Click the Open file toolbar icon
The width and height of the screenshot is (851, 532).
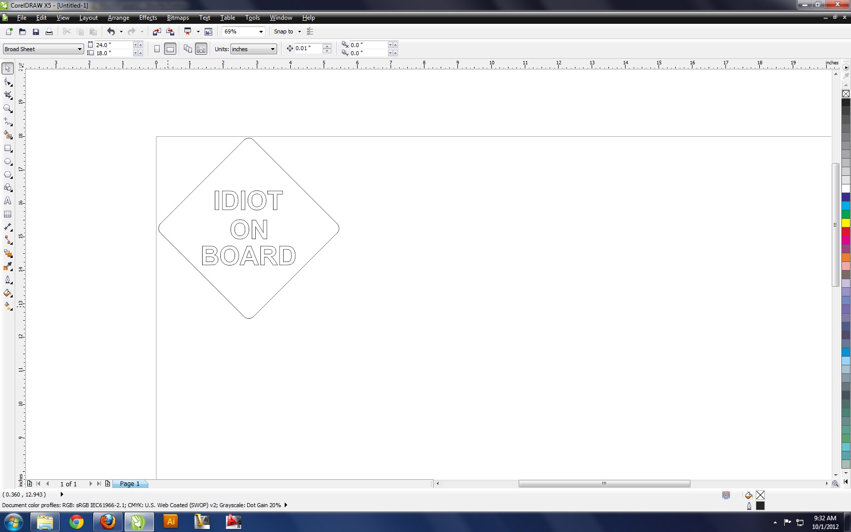[x=22, y=31]
